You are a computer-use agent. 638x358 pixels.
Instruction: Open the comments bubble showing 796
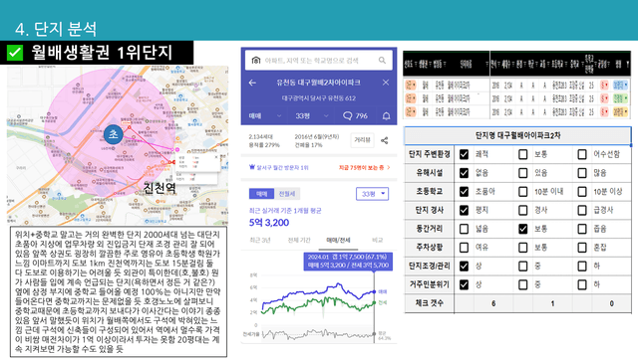coord(355,116)
